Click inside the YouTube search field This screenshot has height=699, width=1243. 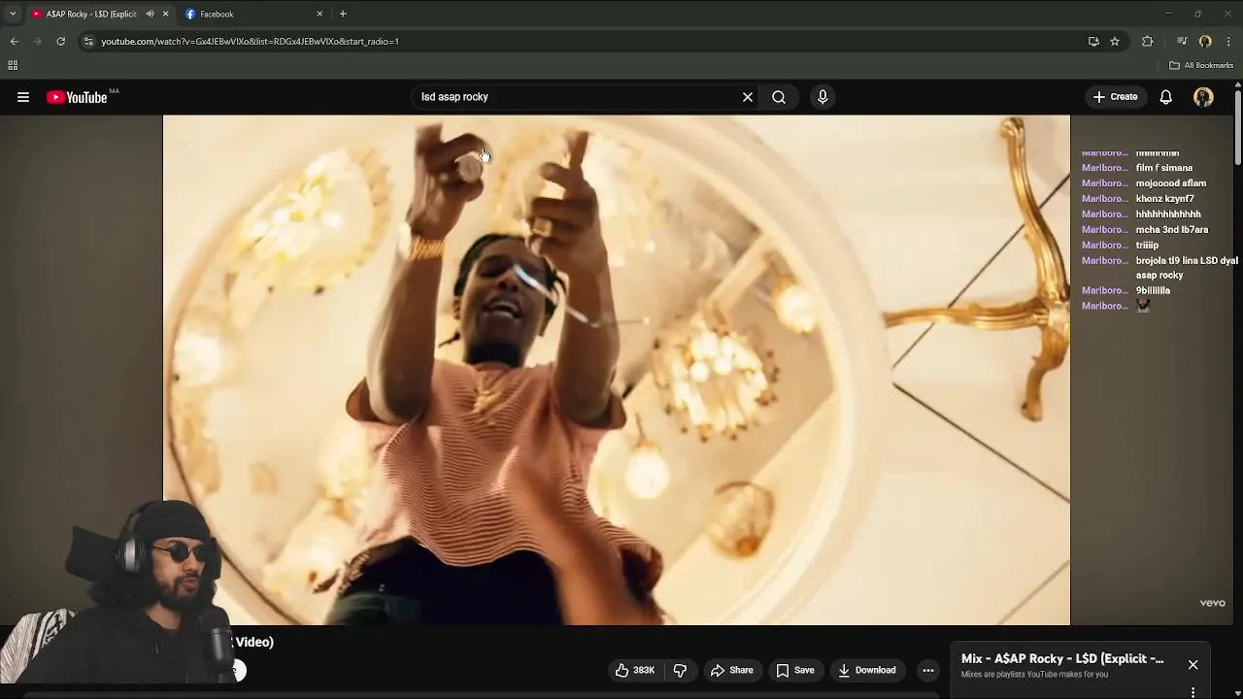point(578,97)
